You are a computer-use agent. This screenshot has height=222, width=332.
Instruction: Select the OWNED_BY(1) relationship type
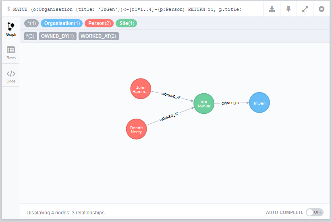[58, 36]
